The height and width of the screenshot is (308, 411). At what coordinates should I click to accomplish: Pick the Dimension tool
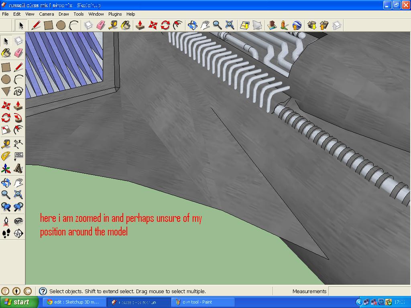[x=18, y=144]
